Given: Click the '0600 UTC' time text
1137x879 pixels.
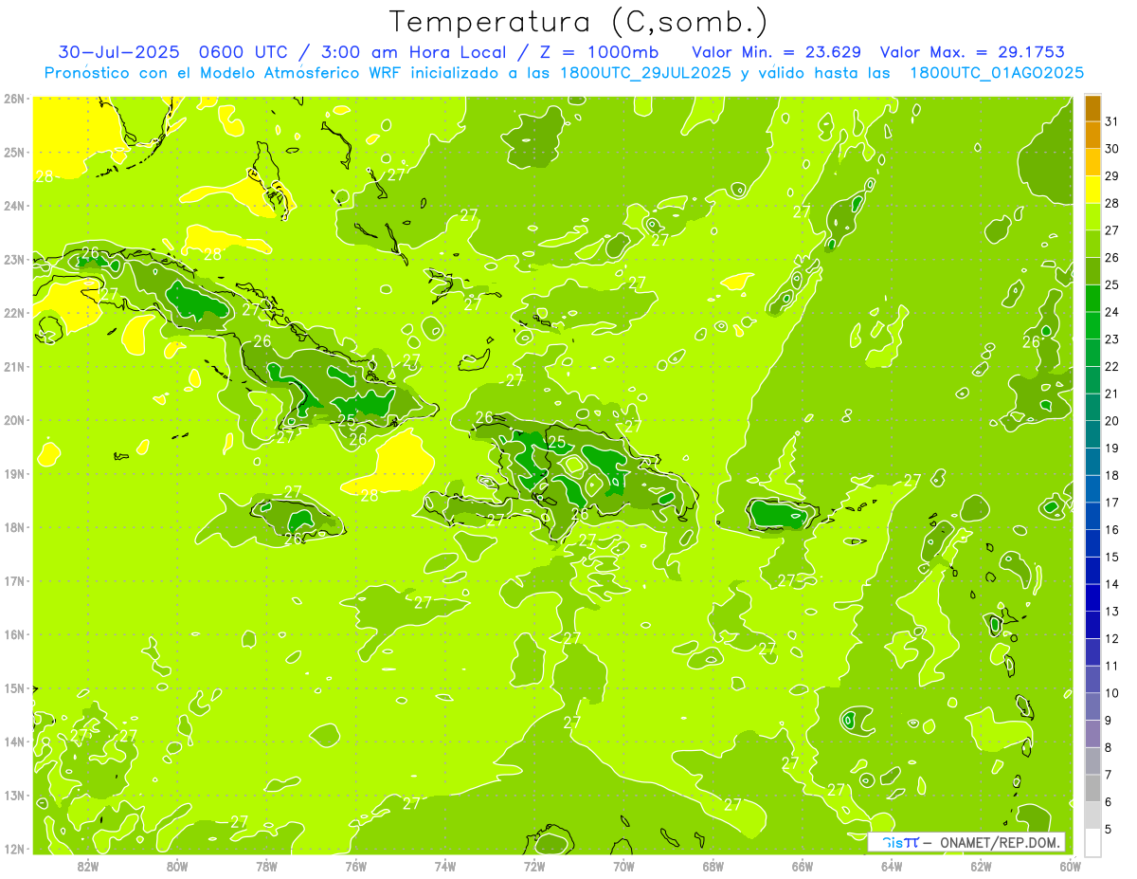Looking at the screenshot, I should [x=244, y=51].
